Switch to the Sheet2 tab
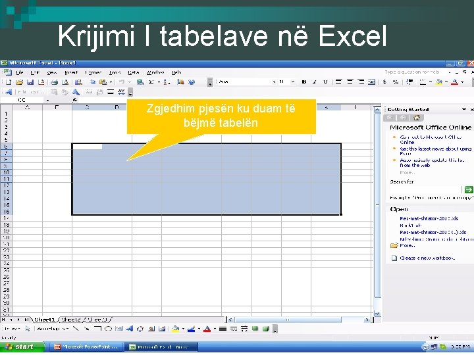 (71, 319)
